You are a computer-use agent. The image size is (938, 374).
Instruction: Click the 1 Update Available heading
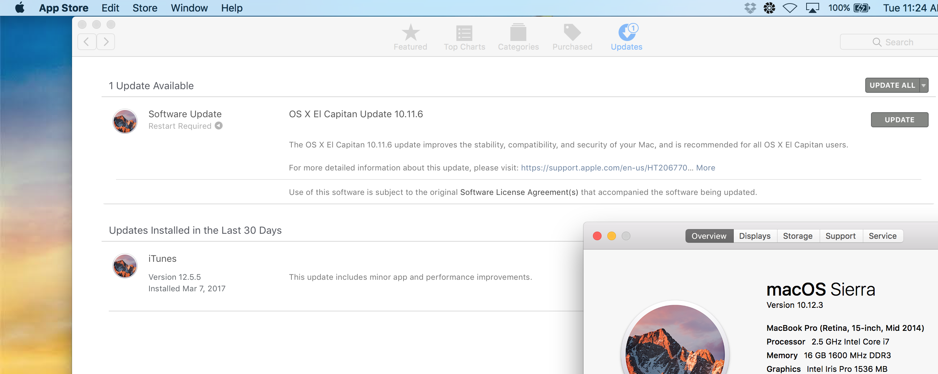pos(151,86)
